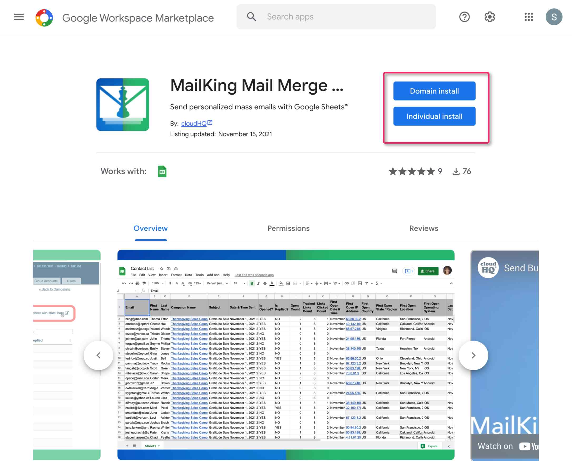Click the borders toolbar icon
The width and height of the screenshot is (572, 461).
(288, 283)
